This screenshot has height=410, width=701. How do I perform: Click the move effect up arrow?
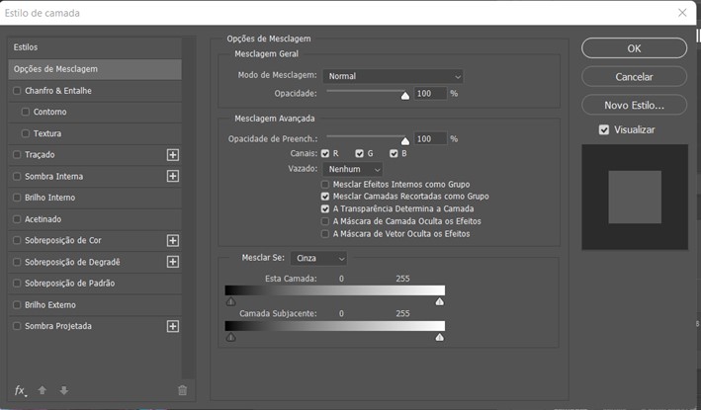pos(43,390)
